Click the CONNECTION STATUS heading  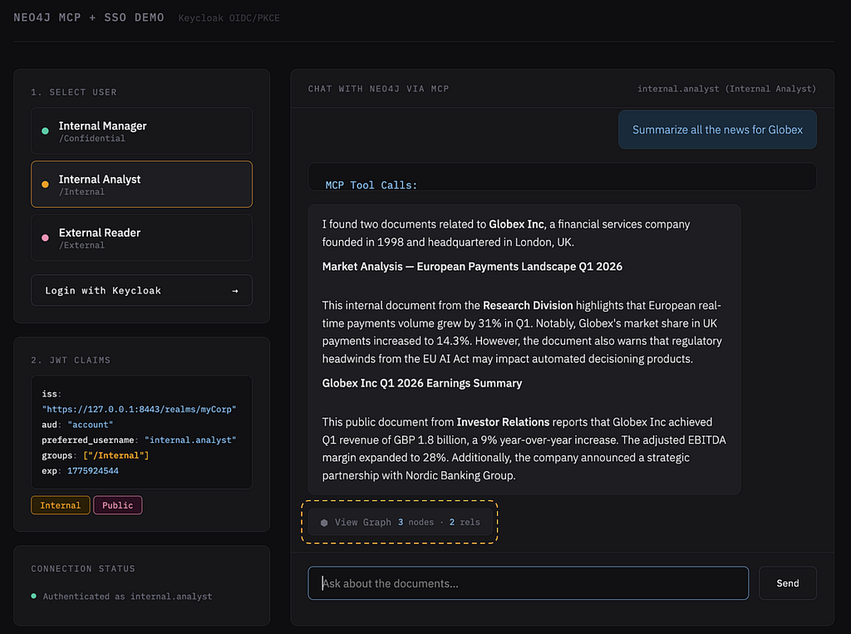tap(83, 569)
